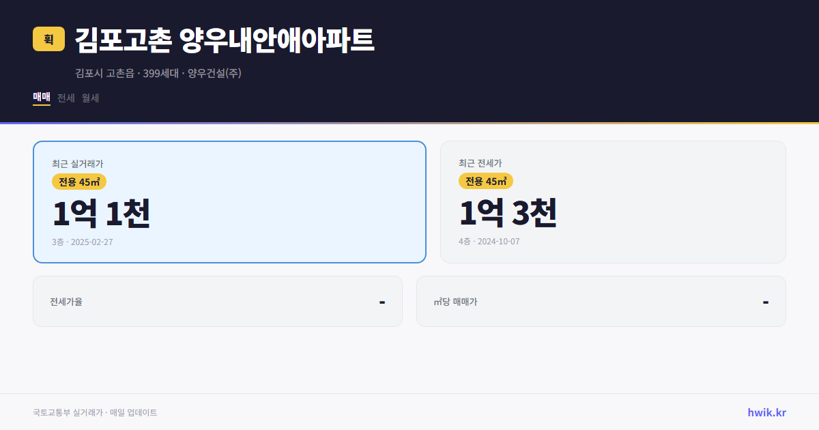The image size is (819, 430).
Task: Switch to the 전세 tab
Action: (x=66, y=98)
